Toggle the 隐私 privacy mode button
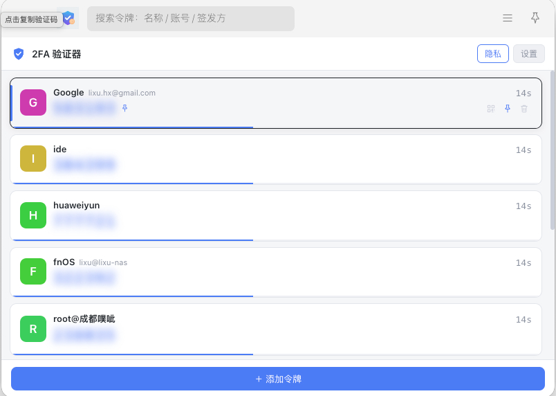Viewport: 556px width, 396px height. pyautogui.click(x=493, y=53)
